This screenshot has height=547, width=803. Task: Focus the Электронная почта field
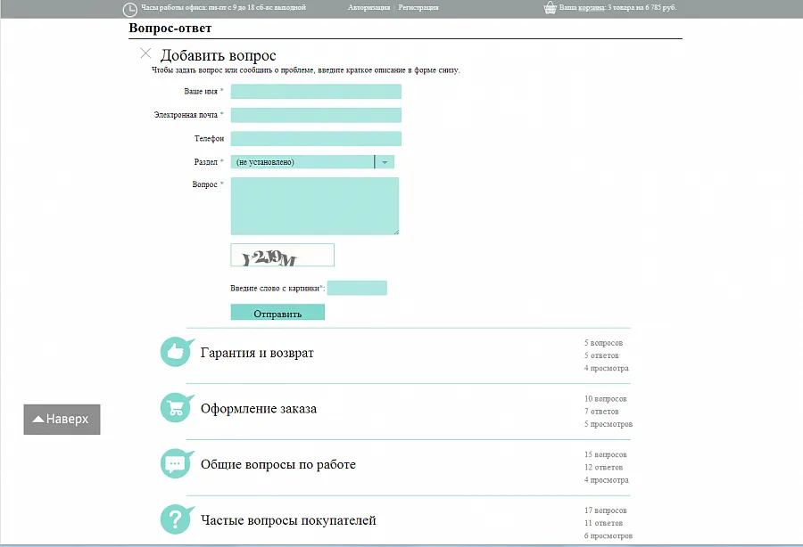(316, 115)
